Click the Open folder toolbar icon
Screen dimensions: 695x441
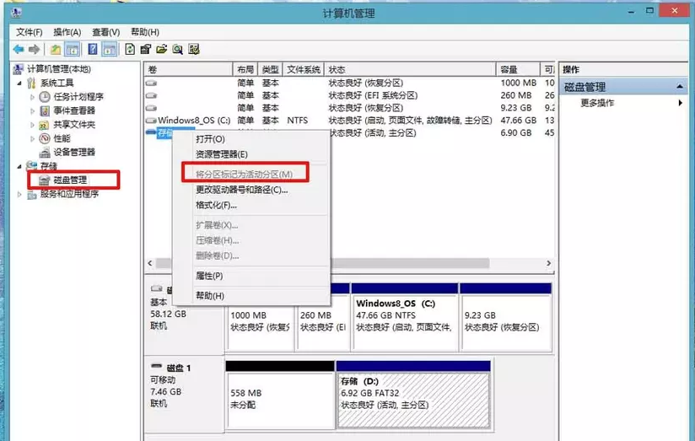pos(161,49)
